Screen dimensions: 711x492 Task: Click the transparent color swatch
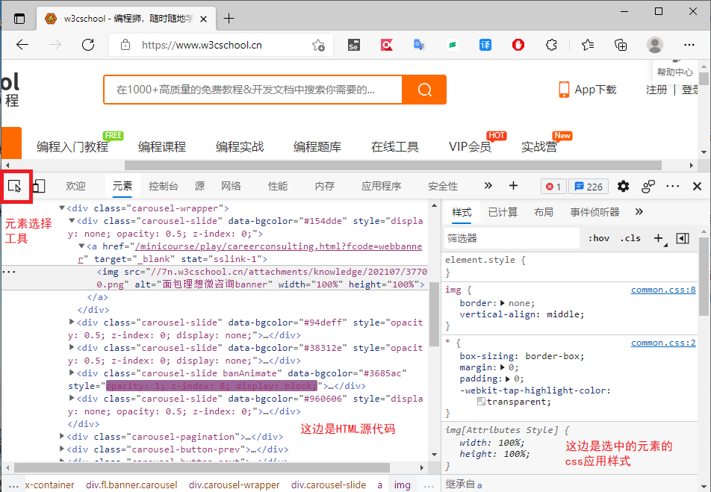click(x=482, y=402)
